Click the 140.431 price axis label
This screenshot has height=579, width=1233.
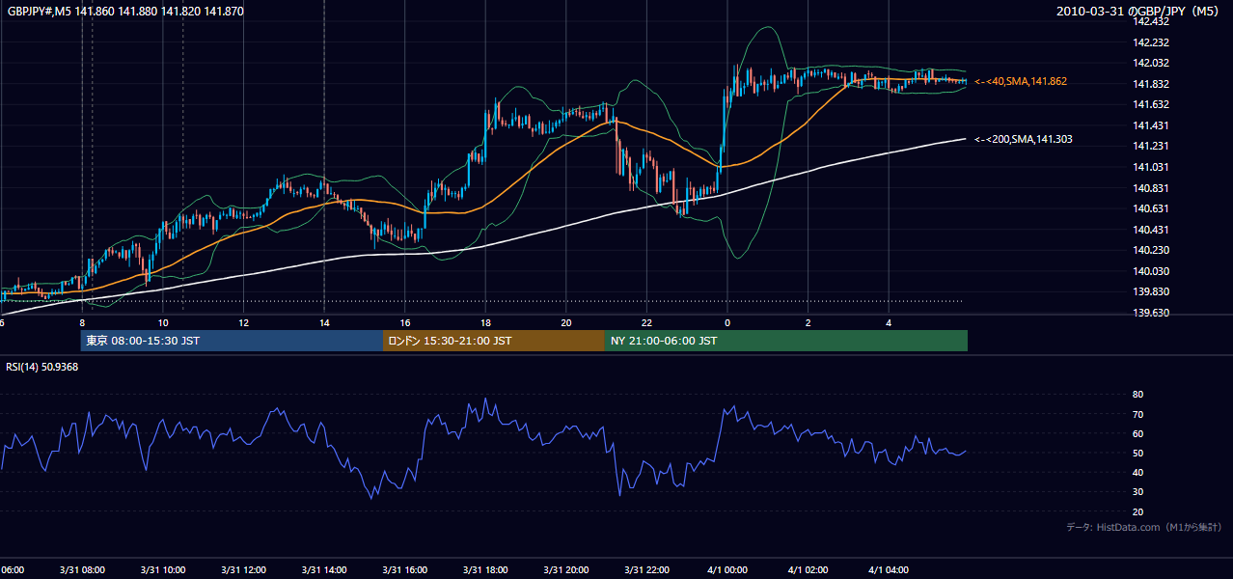(1152, 230)
